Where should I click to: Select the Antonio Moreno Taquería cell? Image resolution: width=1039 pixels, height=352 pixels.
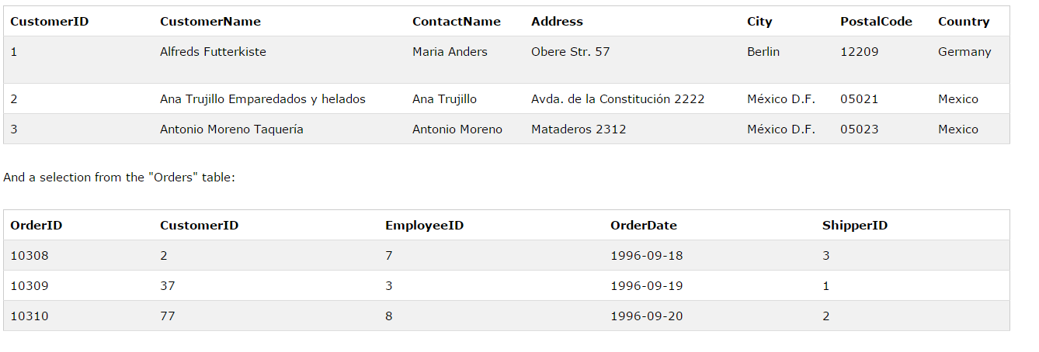(x=231, y=129)
